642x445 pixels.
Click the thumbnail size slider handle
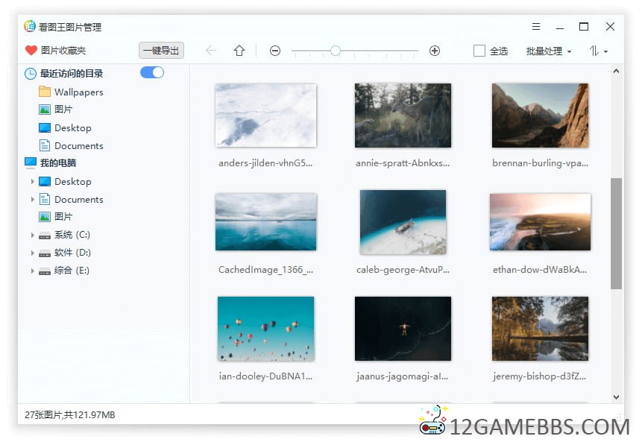[336, 51]
